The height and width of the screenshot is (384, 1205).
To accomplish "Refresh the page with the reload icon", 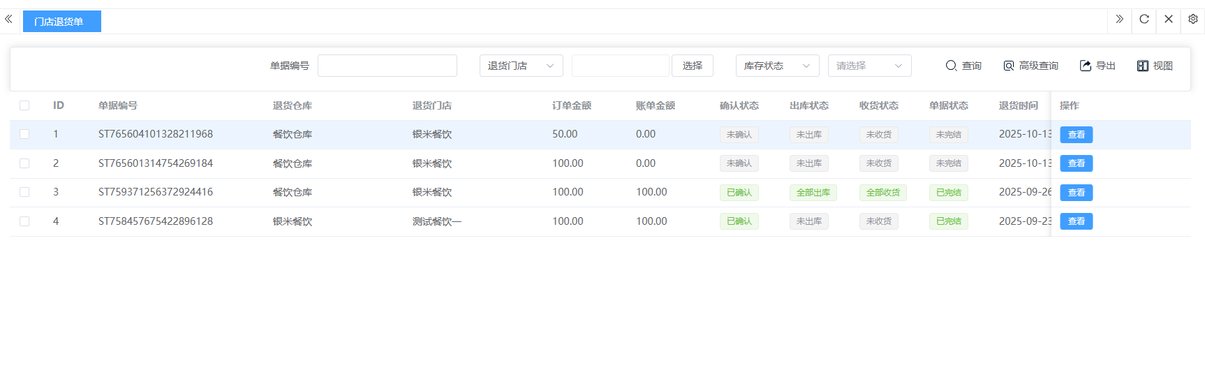I will [x=1144, y=20].
